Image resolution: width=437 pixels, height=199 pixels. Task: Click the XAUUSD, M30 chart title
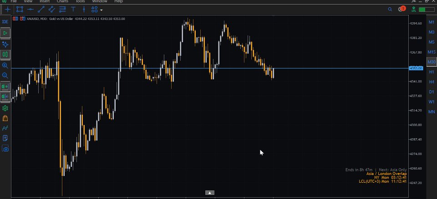click(37, 19)
